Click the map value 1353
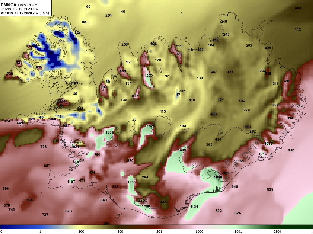313x234 pixels. (x=131, y=182)
